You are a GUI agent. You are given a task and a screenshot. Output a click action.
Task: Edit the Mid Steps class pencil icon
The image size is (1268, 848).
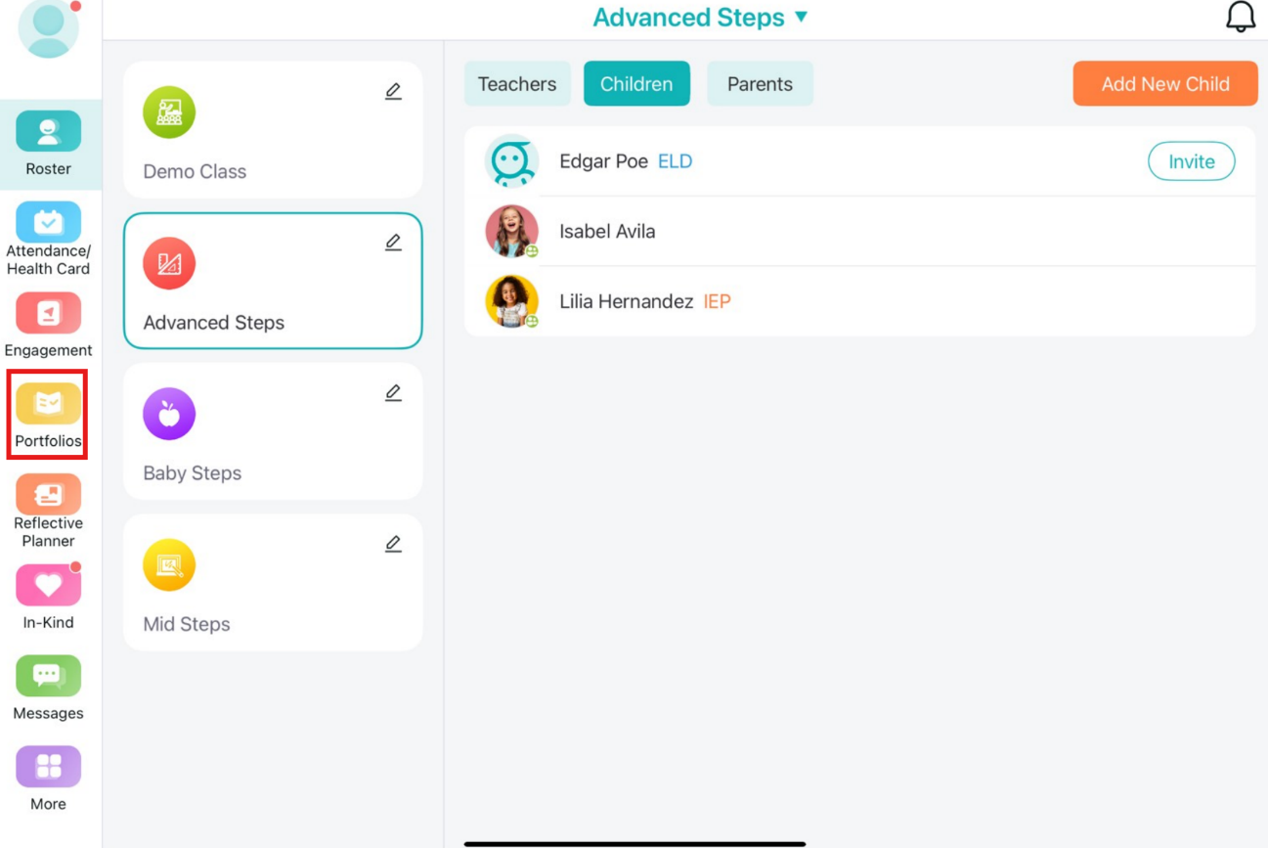pos(393,543)
